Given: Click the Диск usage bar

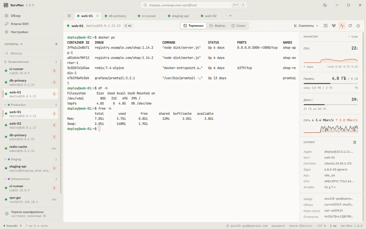Looking at the screenshot, I should pos(331,105).
